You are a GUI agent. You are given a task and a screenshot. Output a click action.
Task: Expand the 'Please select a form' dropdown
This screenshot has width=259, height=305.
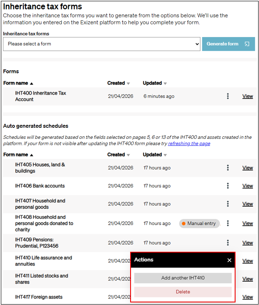[x=102, y=44]
